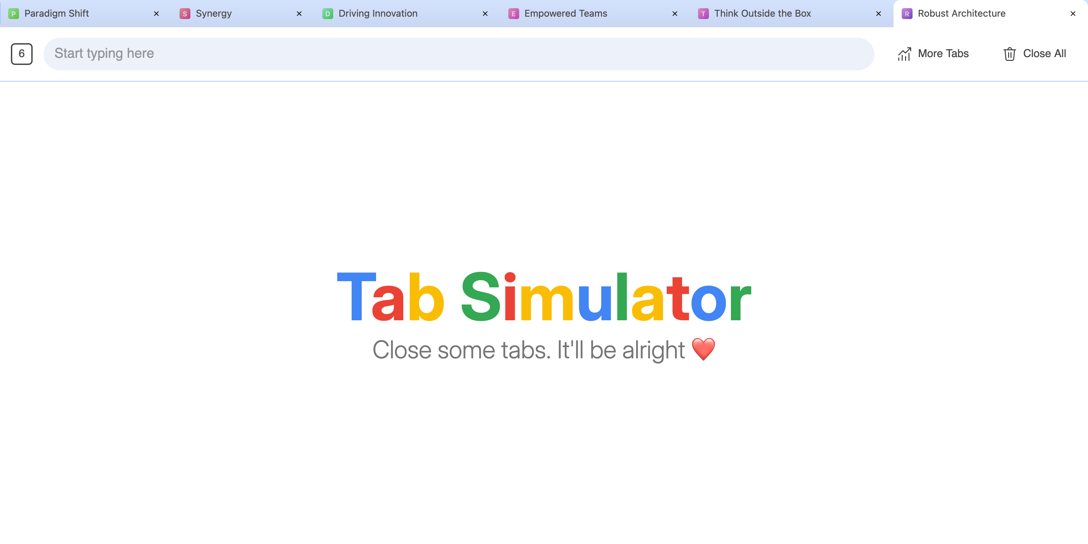Select the Driving Innovation tab
The image size is (1088, 544).
point(378,13)
